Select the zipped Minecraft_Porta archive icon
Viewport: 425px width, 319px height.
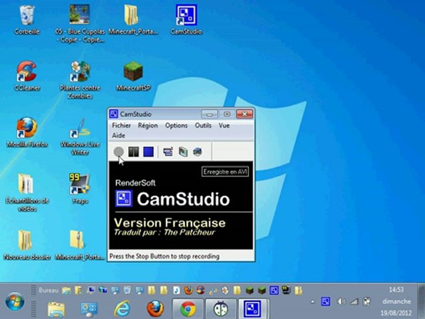click(80, 245)
